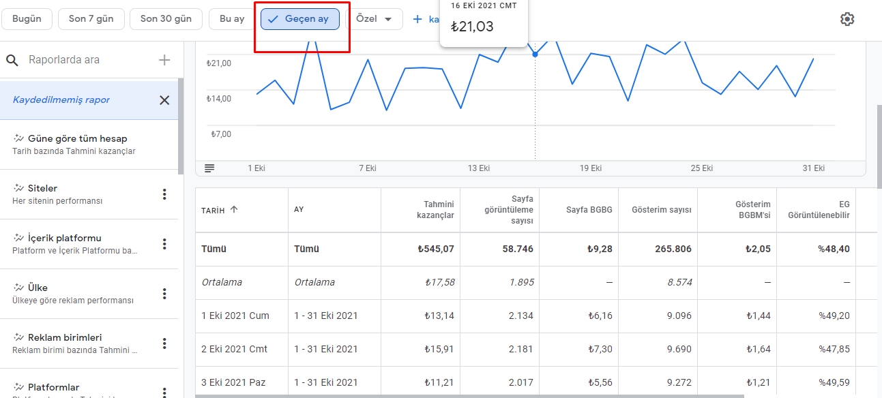882x398 pixels.
Task: Add a new report with plus icon
Action: [164, 60]
